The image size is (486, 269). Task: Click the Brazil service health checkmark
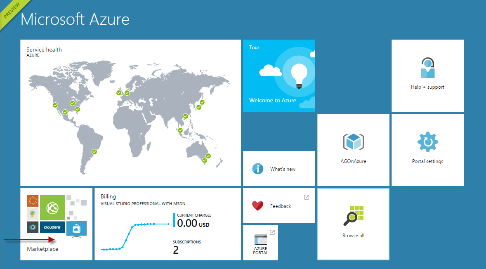click(94, 152)
